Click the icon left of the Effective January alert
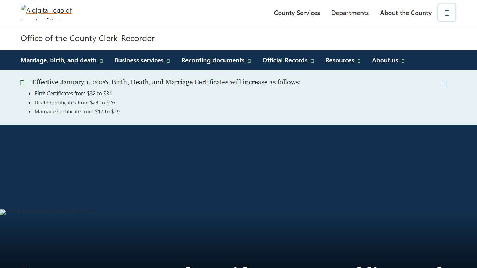 (22, 83)
